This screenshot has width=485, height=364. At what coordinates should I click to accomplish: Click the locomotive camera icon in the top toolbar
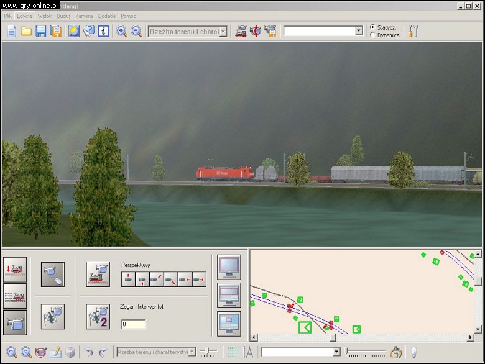[241, 31]
